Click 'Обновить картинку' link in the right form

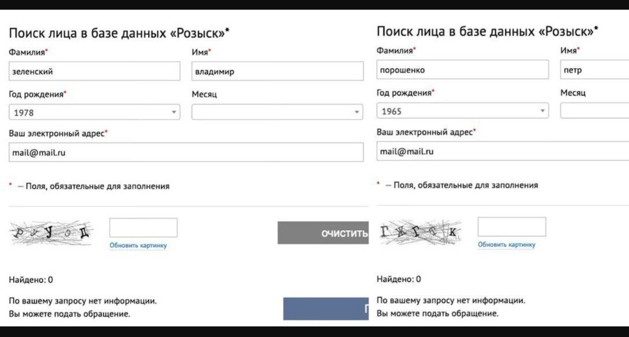click(x=507, y=245)
